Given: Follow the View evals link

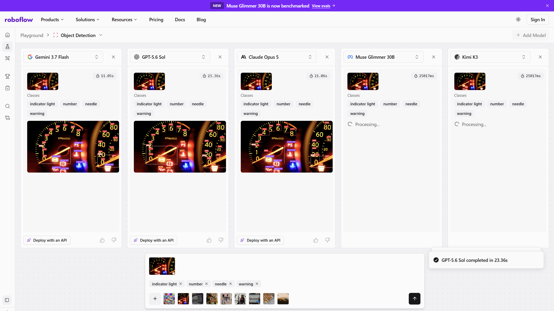Looking at the screenshot, I should [x=323, y=6].
